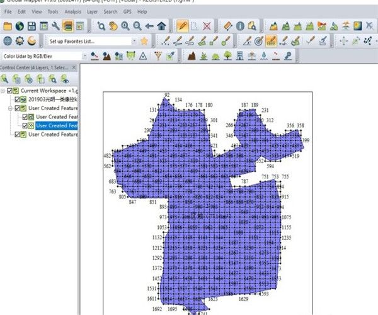This screenshot has width=378, height=315.
Task: Select the Zoom In magnifier tool
Action: pyautogui.click(x=125, y=26)
